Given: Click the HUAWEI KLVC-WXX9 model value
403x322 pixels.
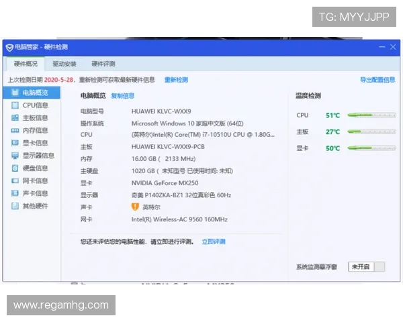Looking at the screenshot, I should (x=161, y=111).
